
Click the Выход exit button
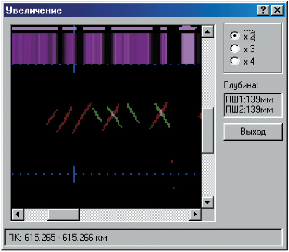[x=253, y=132]
